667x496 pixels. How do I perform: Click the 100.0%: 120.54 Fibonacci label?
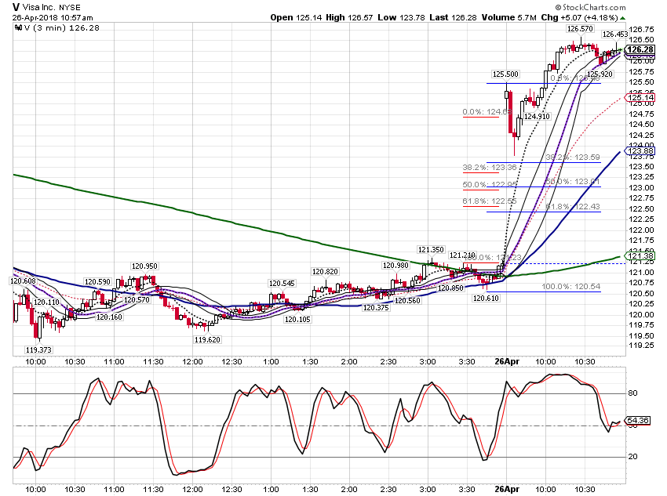point(570,287)
